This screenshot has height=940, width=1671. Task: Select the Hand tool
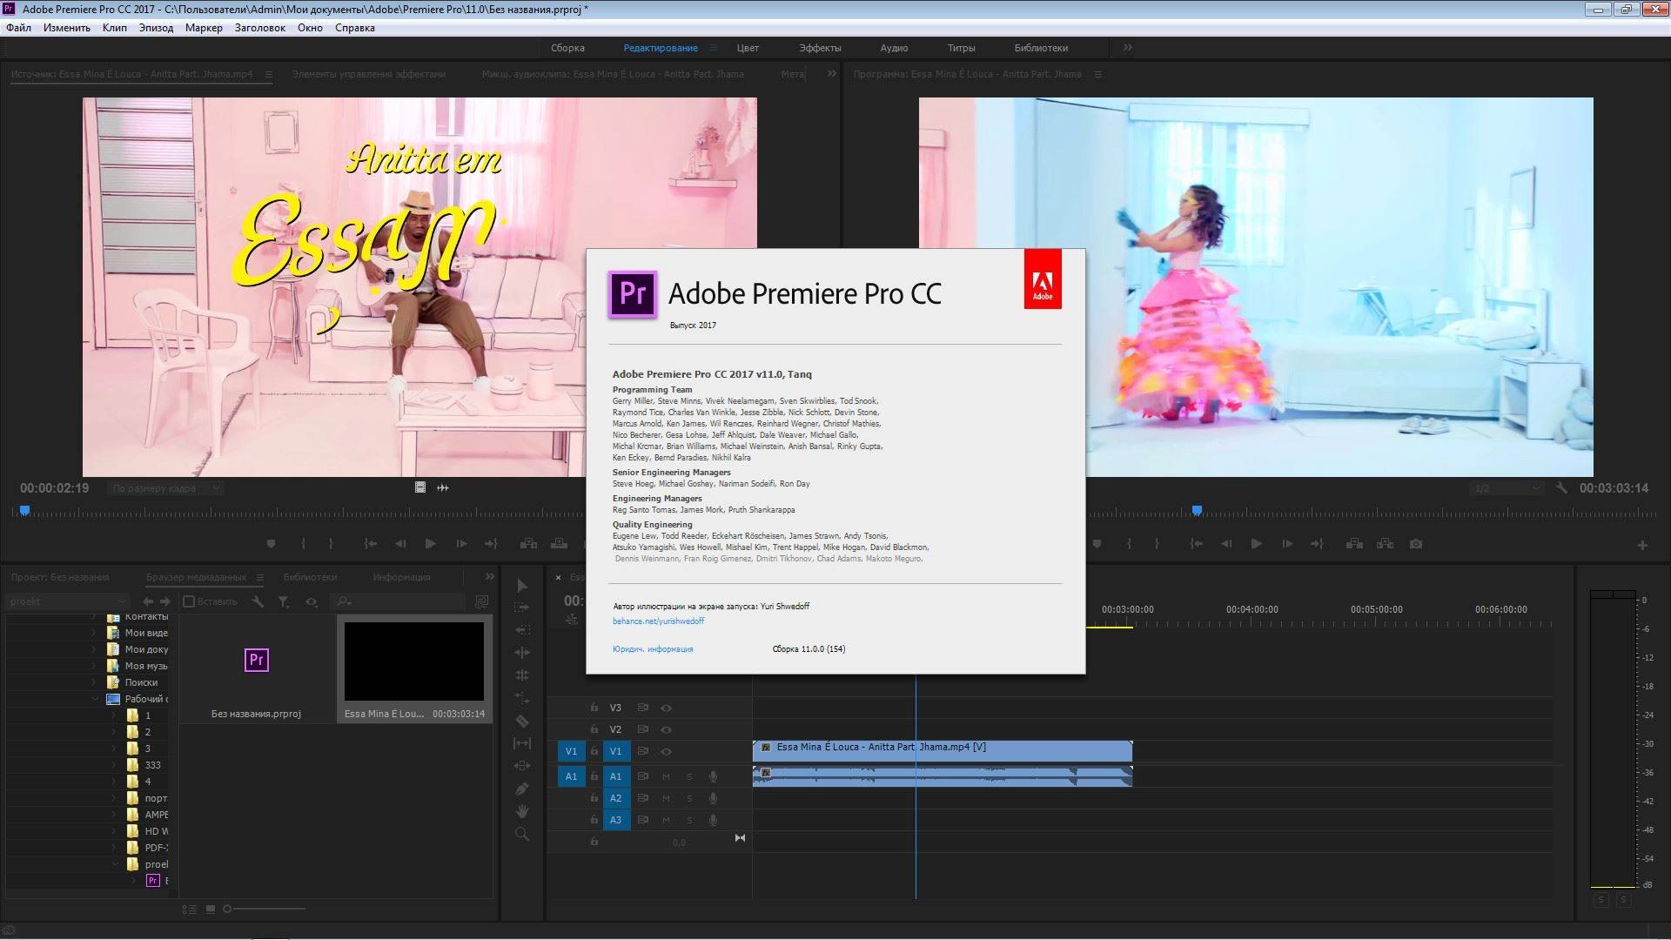[522, 811]
